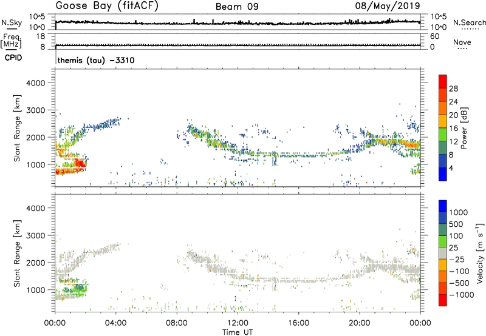The width and height of the screenshot is (486, 336).
Task: Click the -25 tick on the velocity colorbar
Action: pyautogui.click(x=456, y=260)
